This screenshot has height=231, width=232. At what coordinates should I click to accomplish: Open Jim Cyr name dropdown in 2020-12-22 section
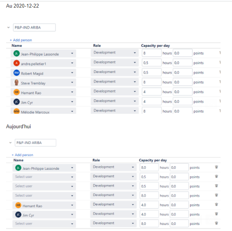coord(43,102)
